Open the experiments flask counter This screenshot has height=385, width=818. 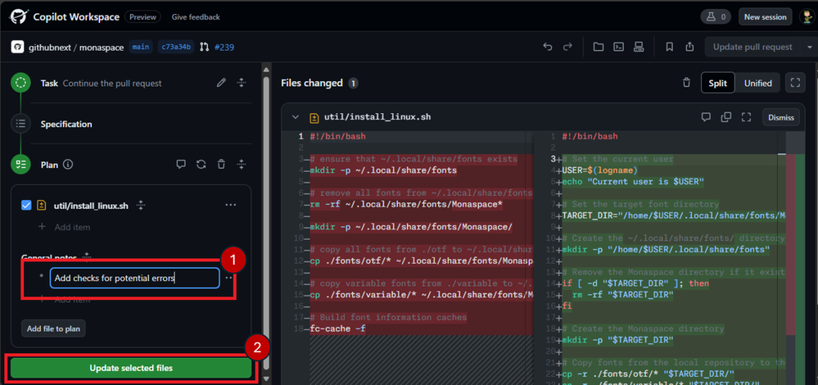716,16
